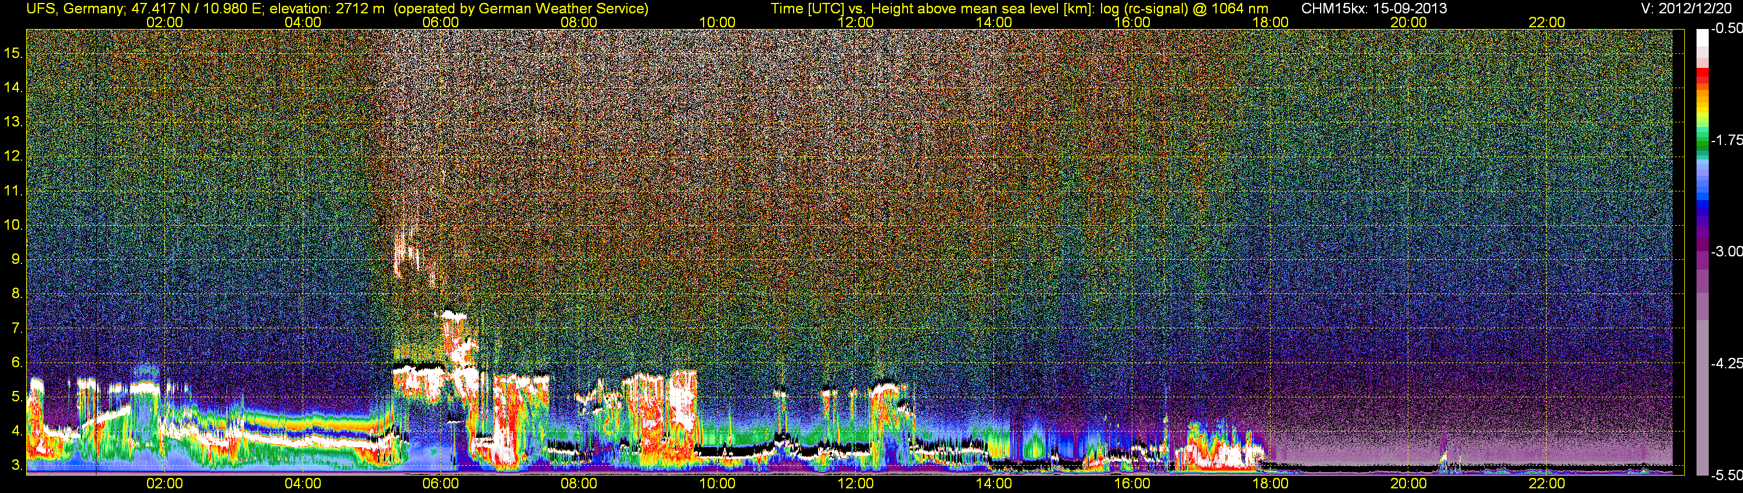
Task: Click '02:00' on the top time axis
Action: pyautogui.click(x=164, y=22)
